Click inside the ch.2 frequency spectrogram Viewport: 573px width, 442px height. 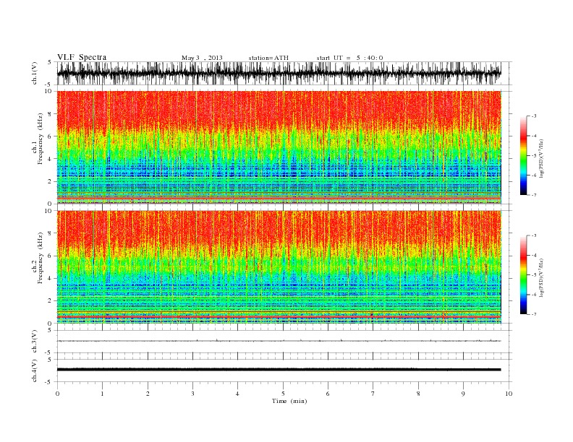pyautogui.click(x=279, y=267)
